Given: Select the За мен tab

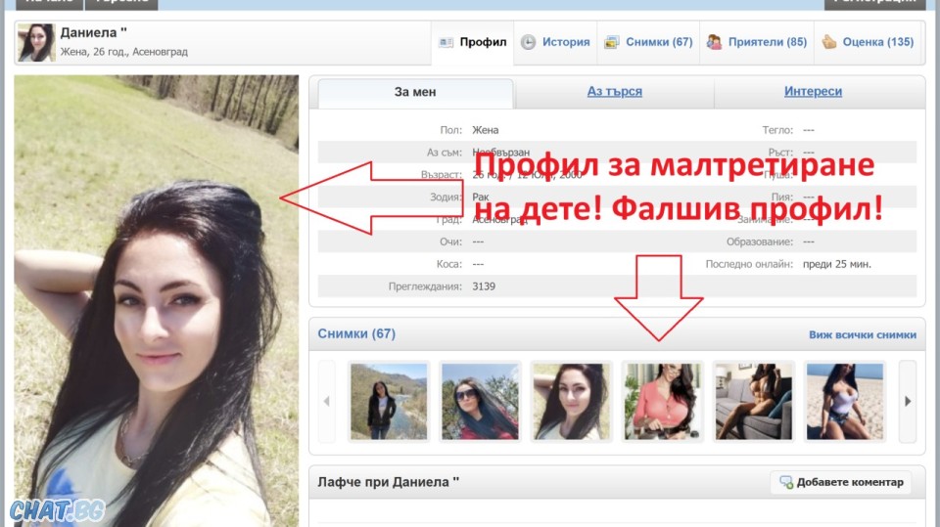Looking at the screenshot, I should [415, 92].
